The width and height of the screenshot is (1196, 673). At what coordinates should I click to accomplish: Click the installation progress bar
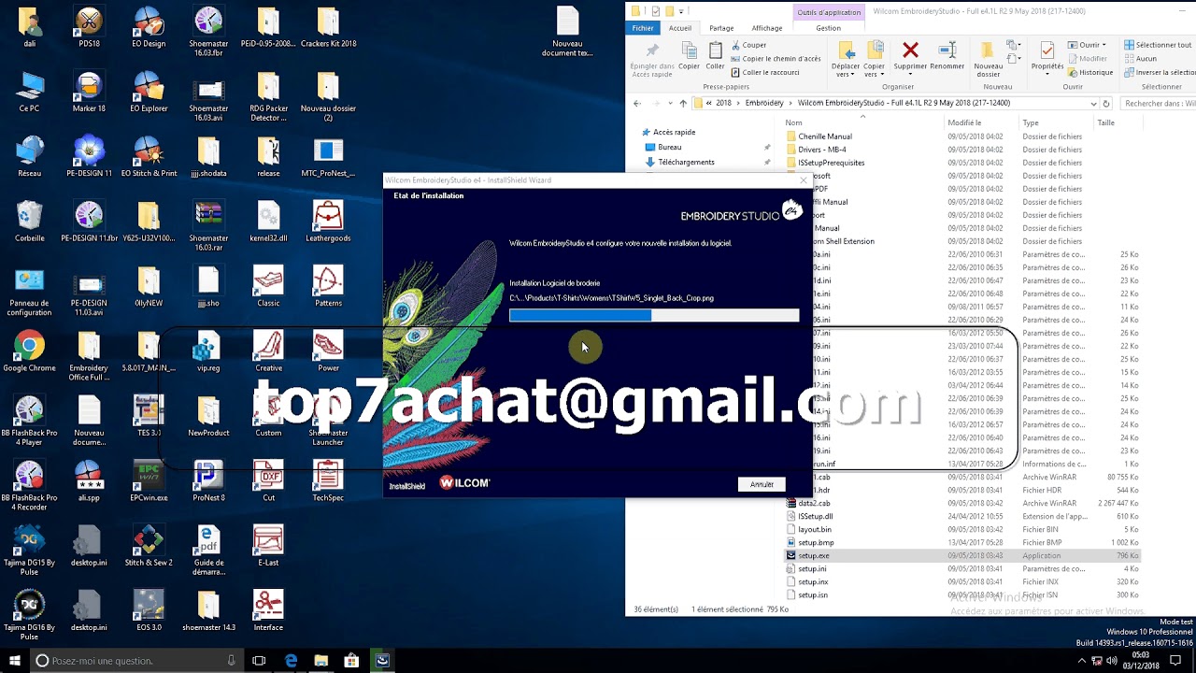click(x=654, y=316)
